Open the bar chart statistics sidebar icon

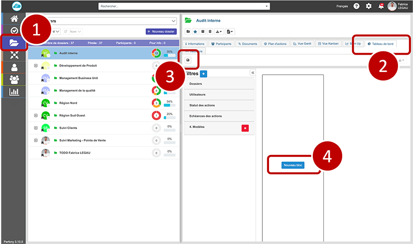click(14, 92)
